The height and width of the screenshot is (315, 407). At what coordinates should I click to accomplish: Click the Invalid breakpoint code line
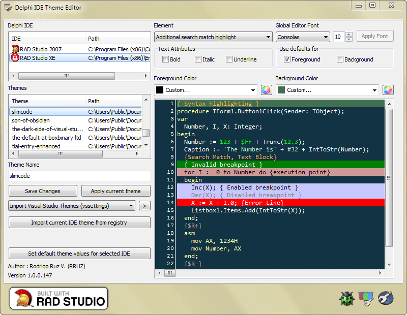click(281, 165)
